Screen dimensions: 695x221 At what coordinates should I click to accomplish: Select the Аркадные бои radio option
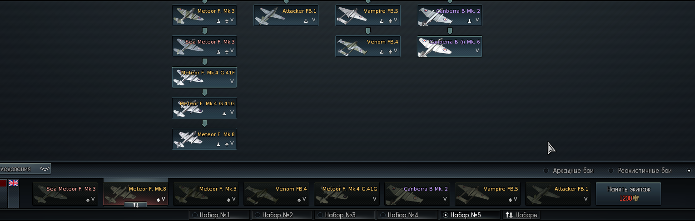[569, 171]
